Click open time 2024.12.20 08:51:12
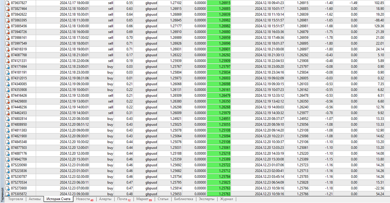This screenshot has height=203, width=390. [x=74, y=124]
